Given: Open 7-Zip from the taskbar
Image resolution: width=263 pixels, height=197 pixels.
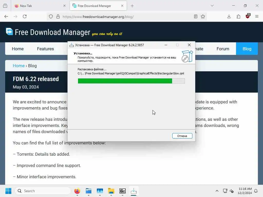Looking at the screenshot, I should pos(123,191).
